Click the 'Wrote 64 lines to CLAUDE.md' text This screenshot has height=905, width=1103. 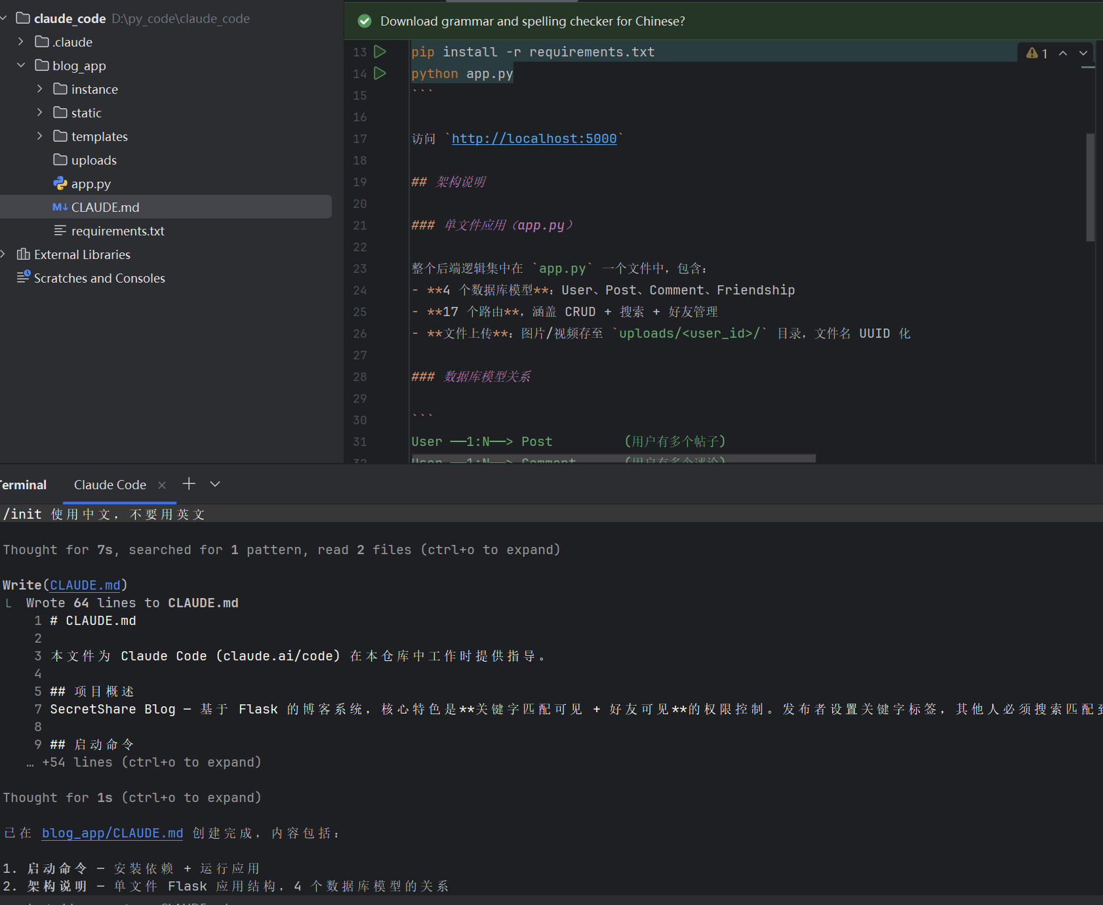pos(132,603)
